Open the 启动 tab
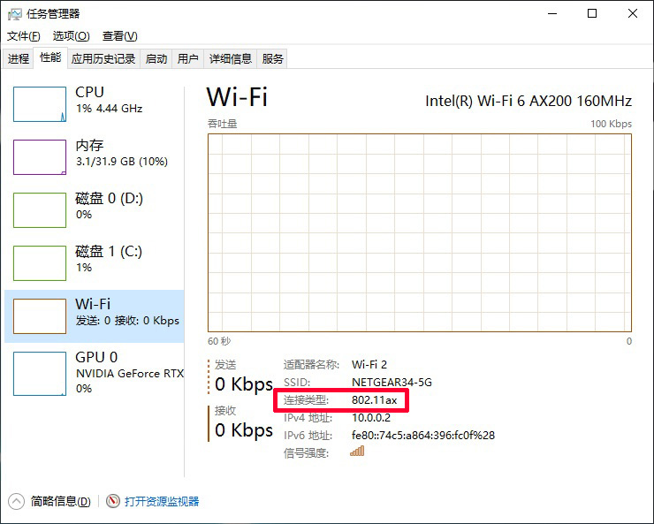654x524 pixels. click(156, 58)
